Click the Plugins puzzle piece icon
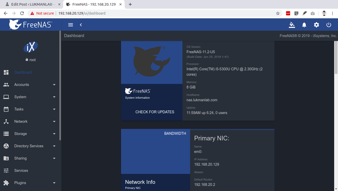 click(6, 183)
